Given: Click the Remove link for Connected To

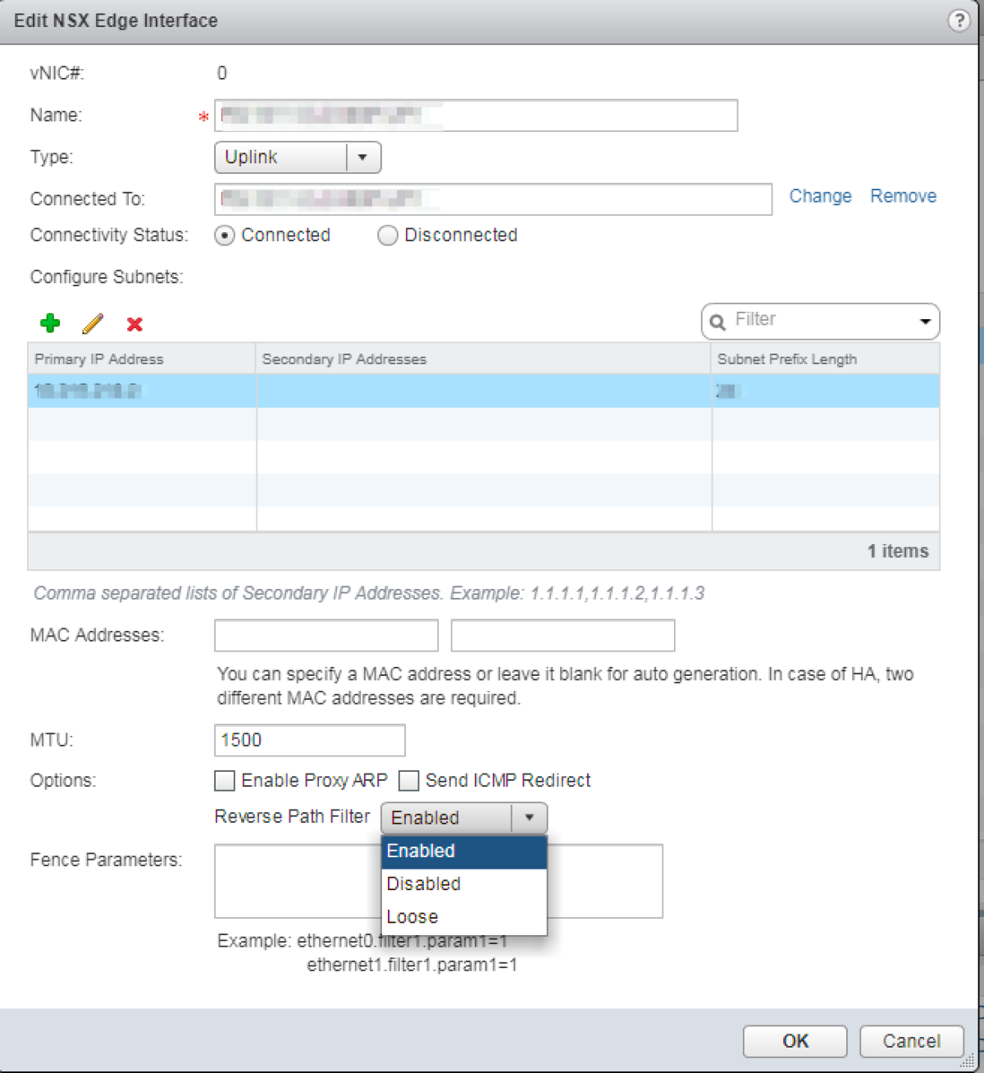Looking at the screenshot, I should point(903,196).
